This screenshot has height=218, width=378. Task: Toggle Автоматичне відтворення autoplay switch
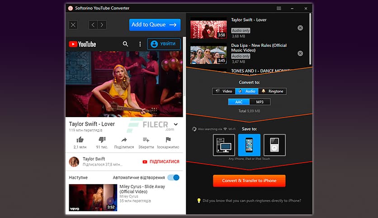tap(174, 177)
